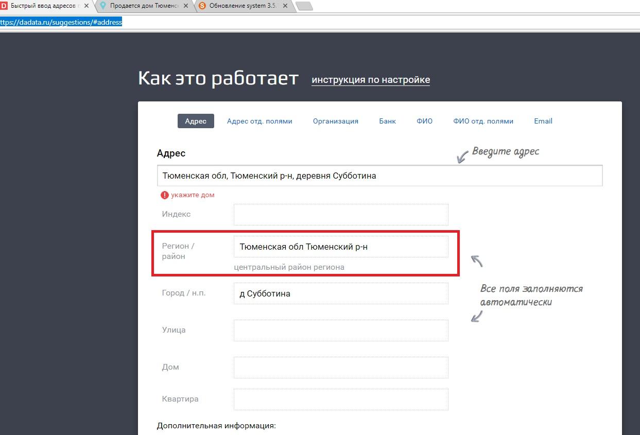Click the red D favicon of DaData tab
The image size is (640, 435).
point(4,6)
